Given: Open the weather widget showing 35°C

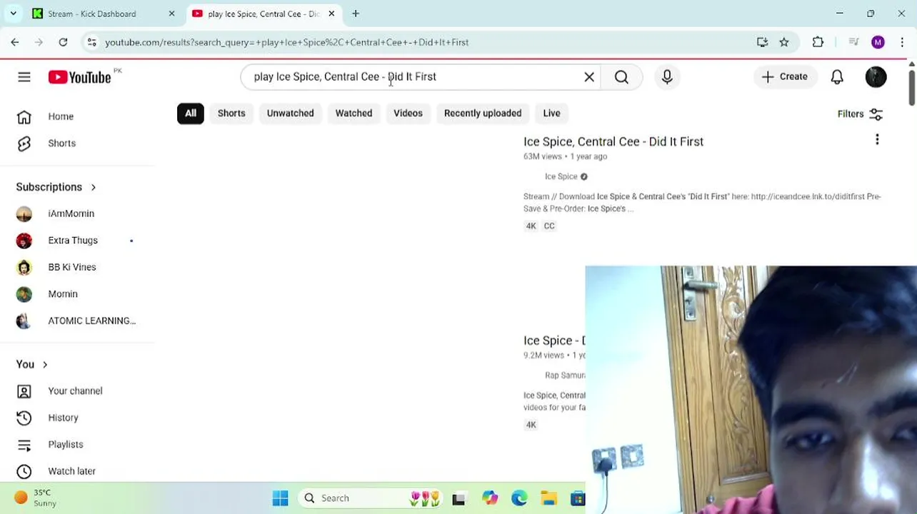Looking at the screenshot, I should click(36, 498).
